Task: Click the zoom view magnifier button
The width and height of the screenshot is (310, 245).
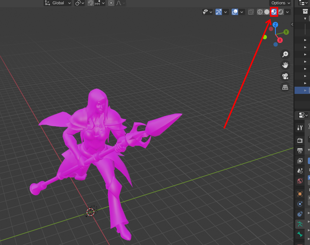Action: point(285,54)
